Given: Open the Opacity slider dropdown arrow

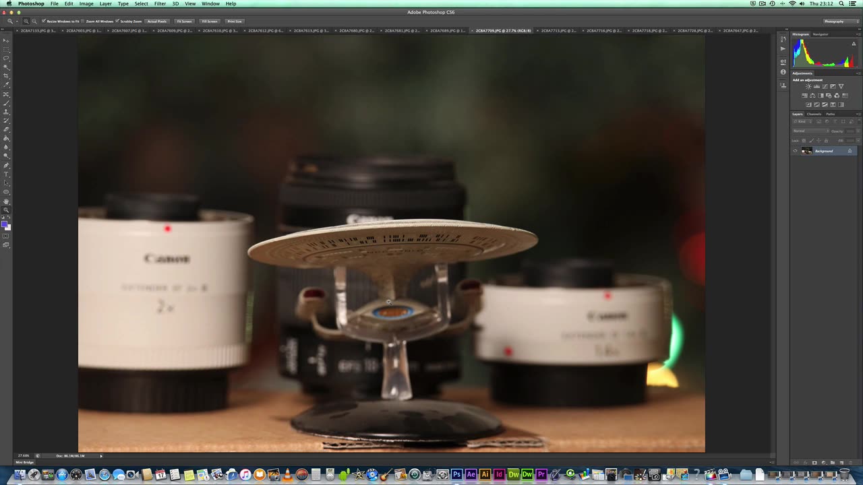Looking at the screenshot, I should click(x=858, y=131).
